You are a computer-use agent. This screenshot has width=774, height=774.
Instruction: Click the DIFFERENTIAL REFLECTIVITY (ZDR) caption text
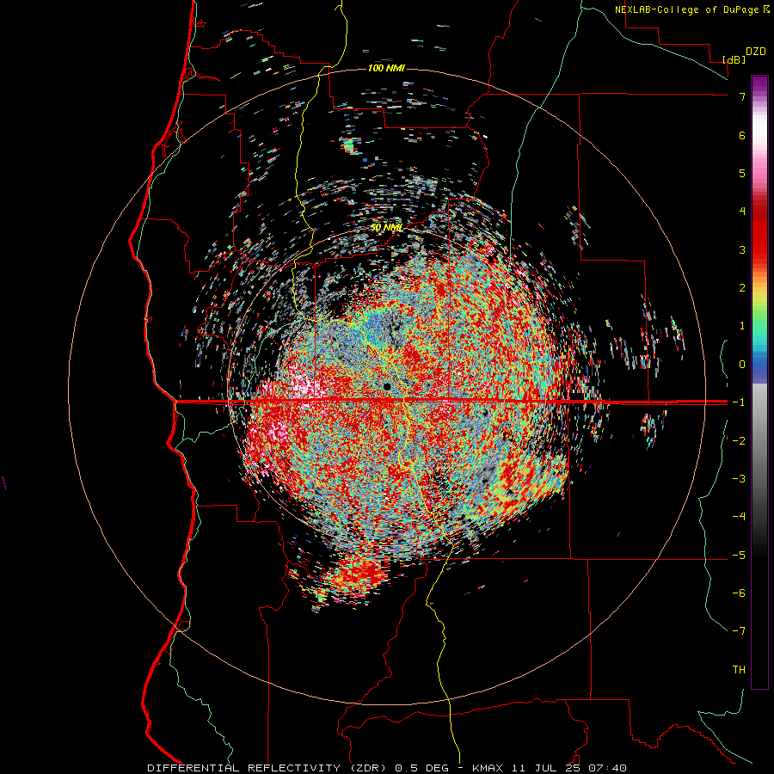pos(268,768)
